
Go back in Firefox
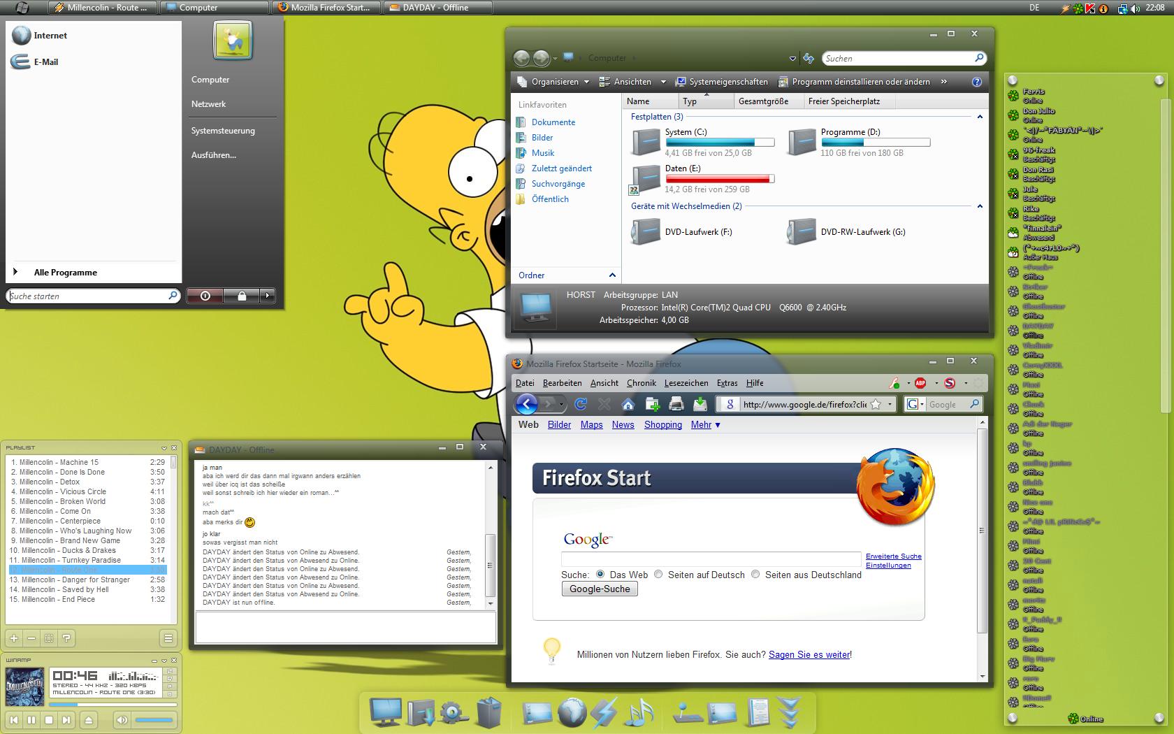tap(526, 403)
